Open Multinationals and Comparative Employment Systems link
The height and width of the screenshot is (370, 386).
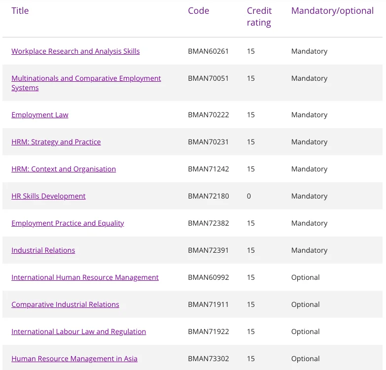click(86, 78)
